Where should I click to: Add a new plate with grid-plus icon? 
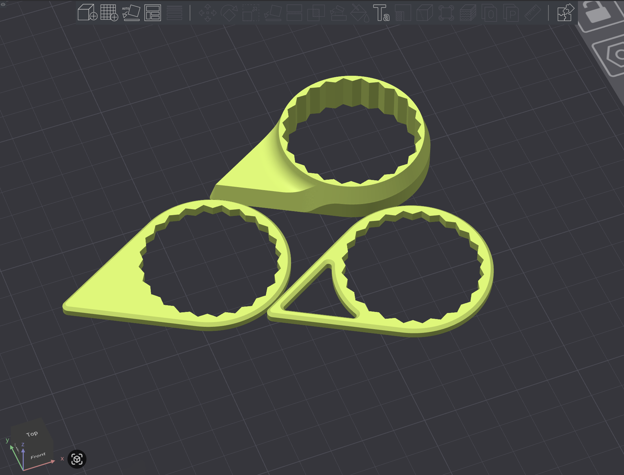coord(109,13)
